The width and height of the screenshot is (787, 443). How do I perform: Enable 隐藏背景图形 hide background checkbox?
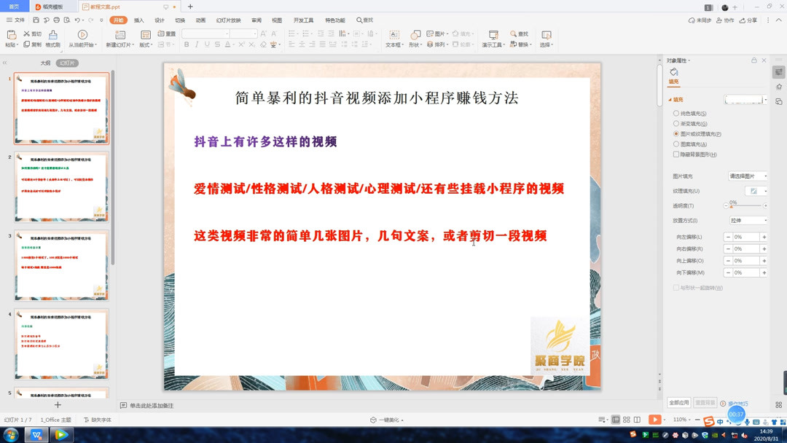[675, 154]
